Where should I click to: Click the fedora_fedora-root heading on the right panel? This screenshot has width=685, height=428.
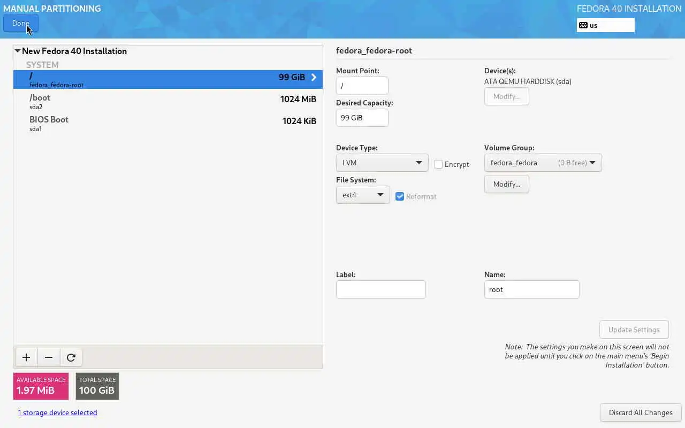[x=374, y=51]
